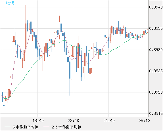This screenshot has width=163, height=131.
Task: Click the green 25-bar moving average legend line
Action: 46,127
